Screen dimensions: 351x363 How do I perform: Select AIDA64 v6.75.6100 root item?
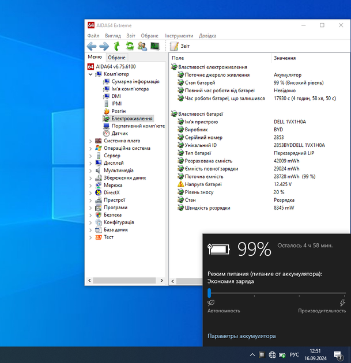[115, 67]
